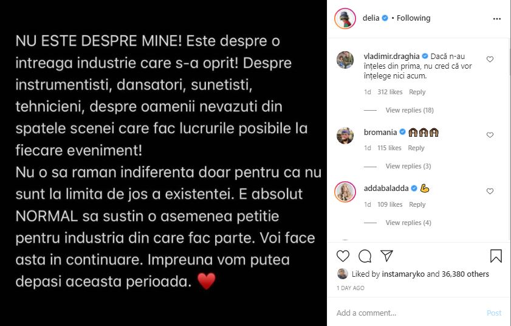This screenshot has width=511, height=326.
Task: Click the Following button
Action: (x=413, y=18)
